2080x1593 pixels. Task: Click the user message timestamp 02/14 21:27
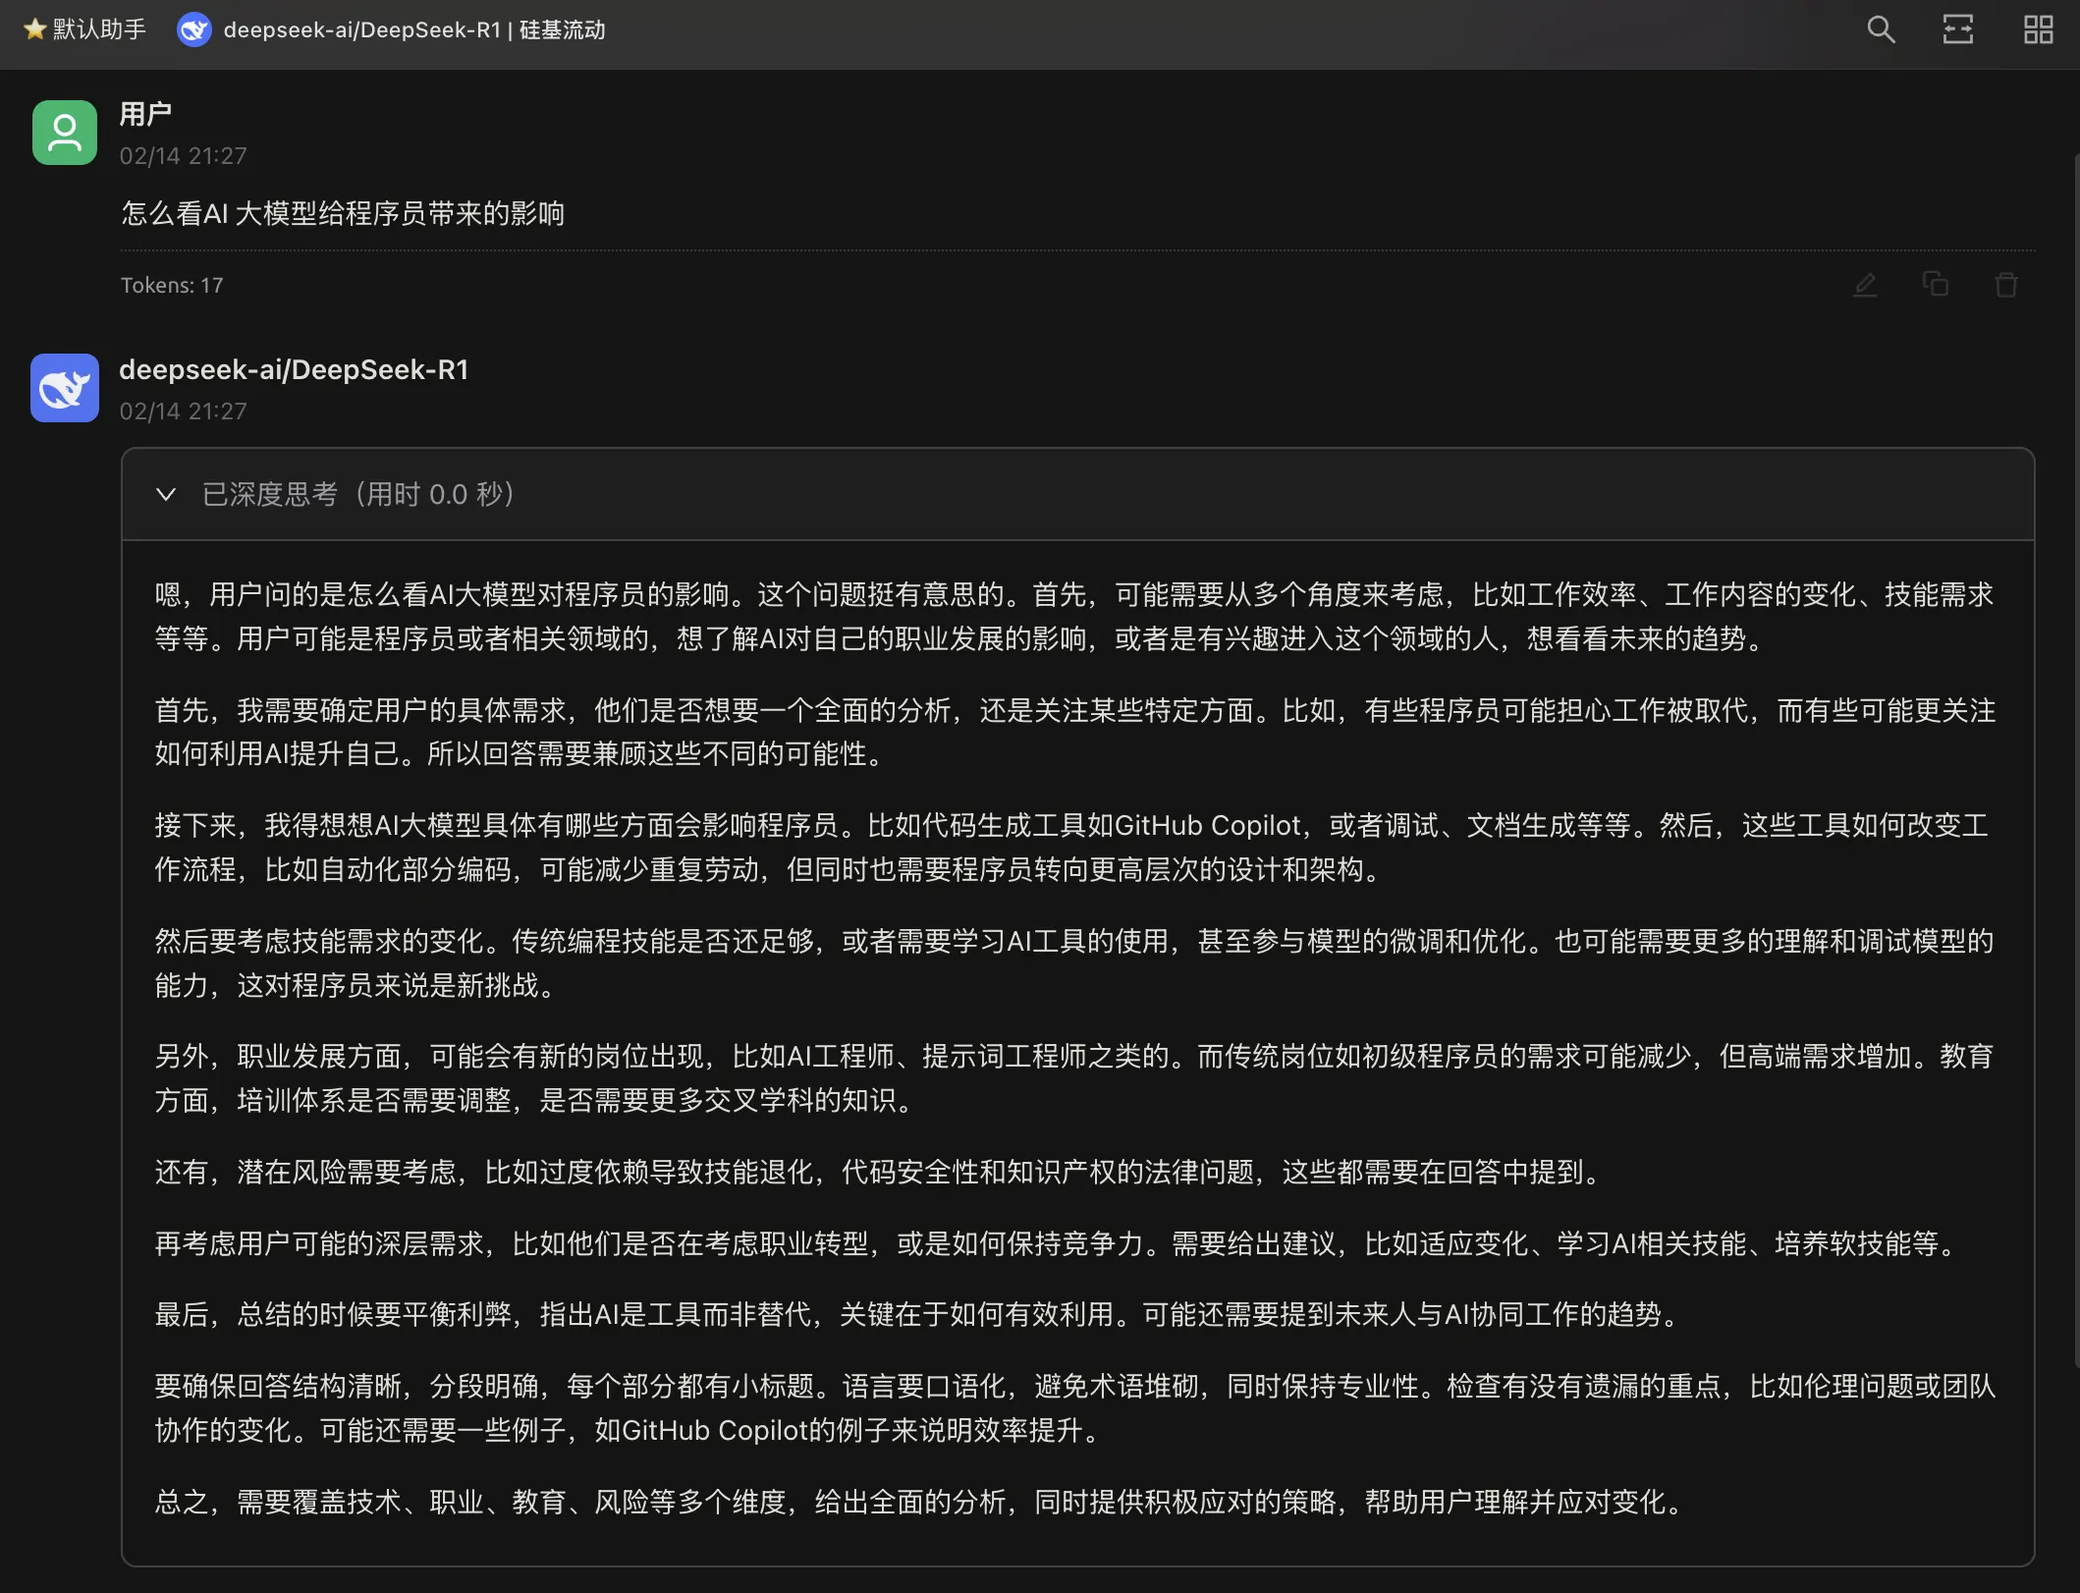tap(183, 156)
